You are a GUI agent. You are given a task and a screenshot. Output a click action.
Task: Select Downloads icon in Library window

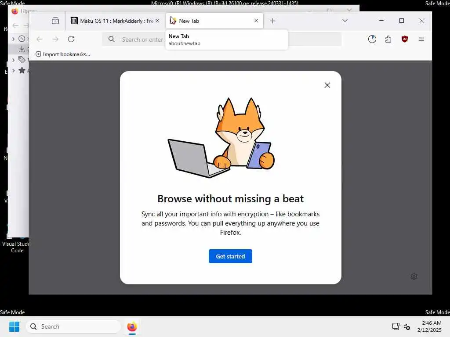coord(22,49)
